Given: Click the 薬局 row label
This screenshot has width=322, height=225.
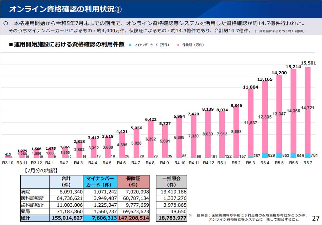Looking at the screenshot, I should pos(25,211).
